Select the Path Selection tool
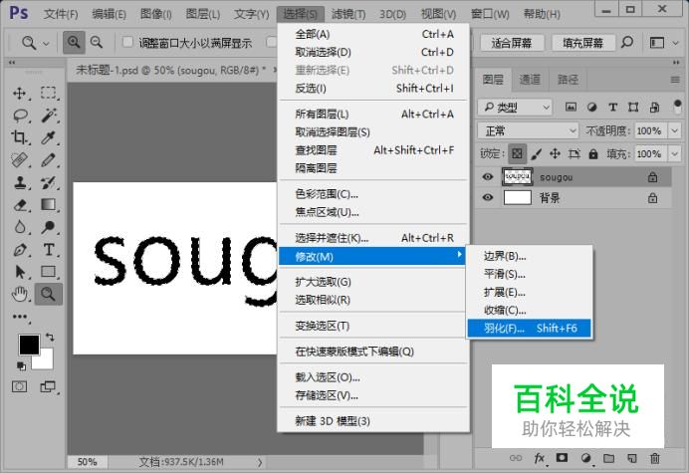 pyautogui.click(x=19, y=272)
